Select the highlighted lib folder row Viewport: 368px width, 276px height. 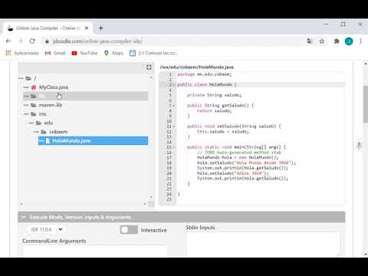pos(85,96)
